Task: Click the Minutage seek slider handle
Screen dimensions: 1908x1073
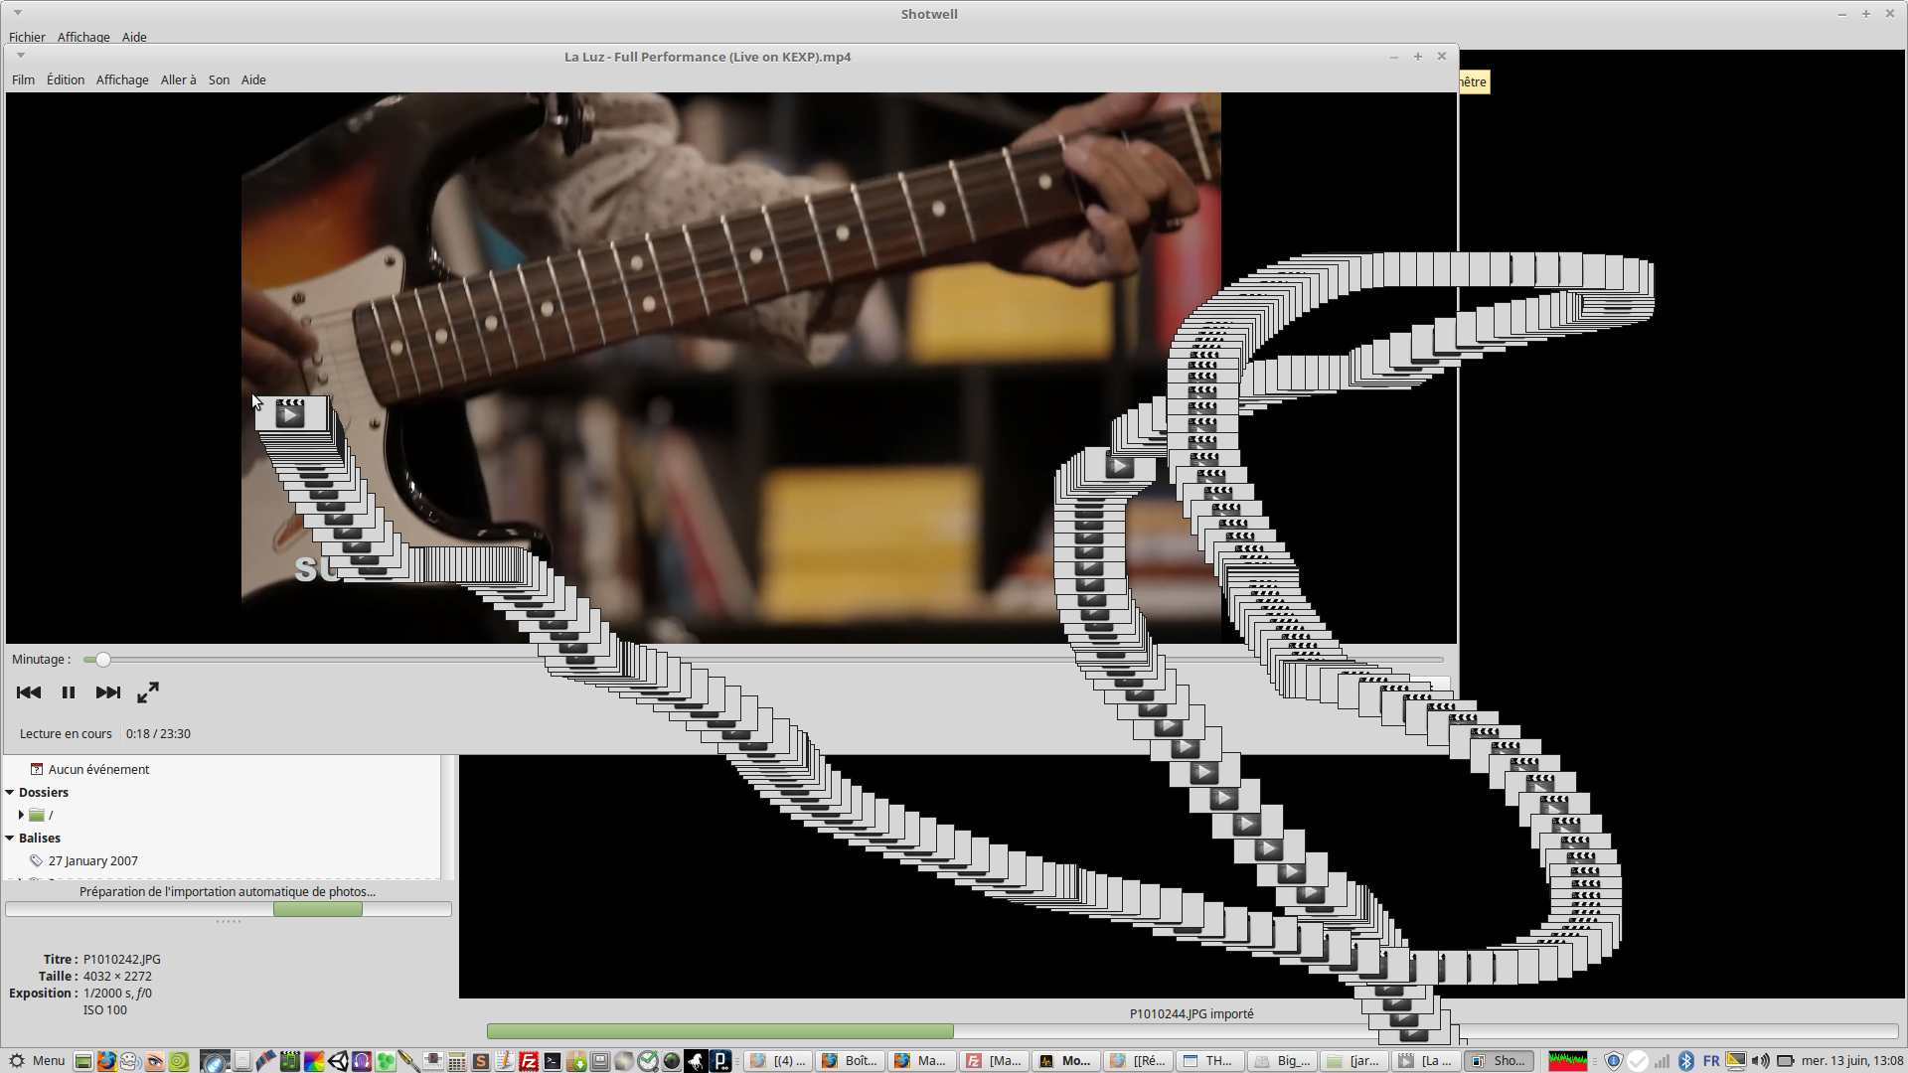Action: pyautogui.click(x=102, y=660)
